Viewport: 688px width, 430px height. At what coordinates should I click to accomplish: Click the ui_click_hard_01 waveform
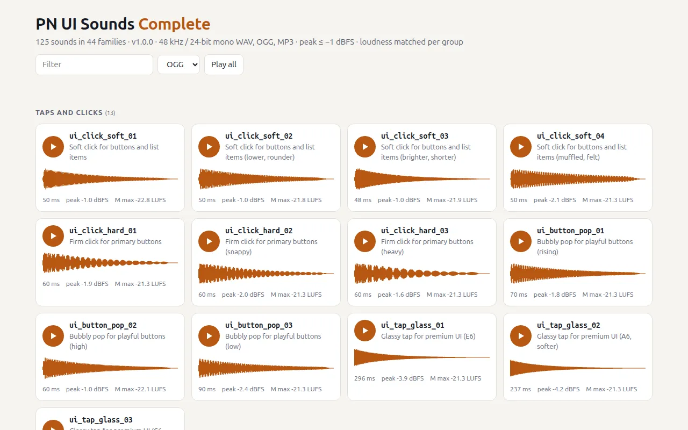110,263
